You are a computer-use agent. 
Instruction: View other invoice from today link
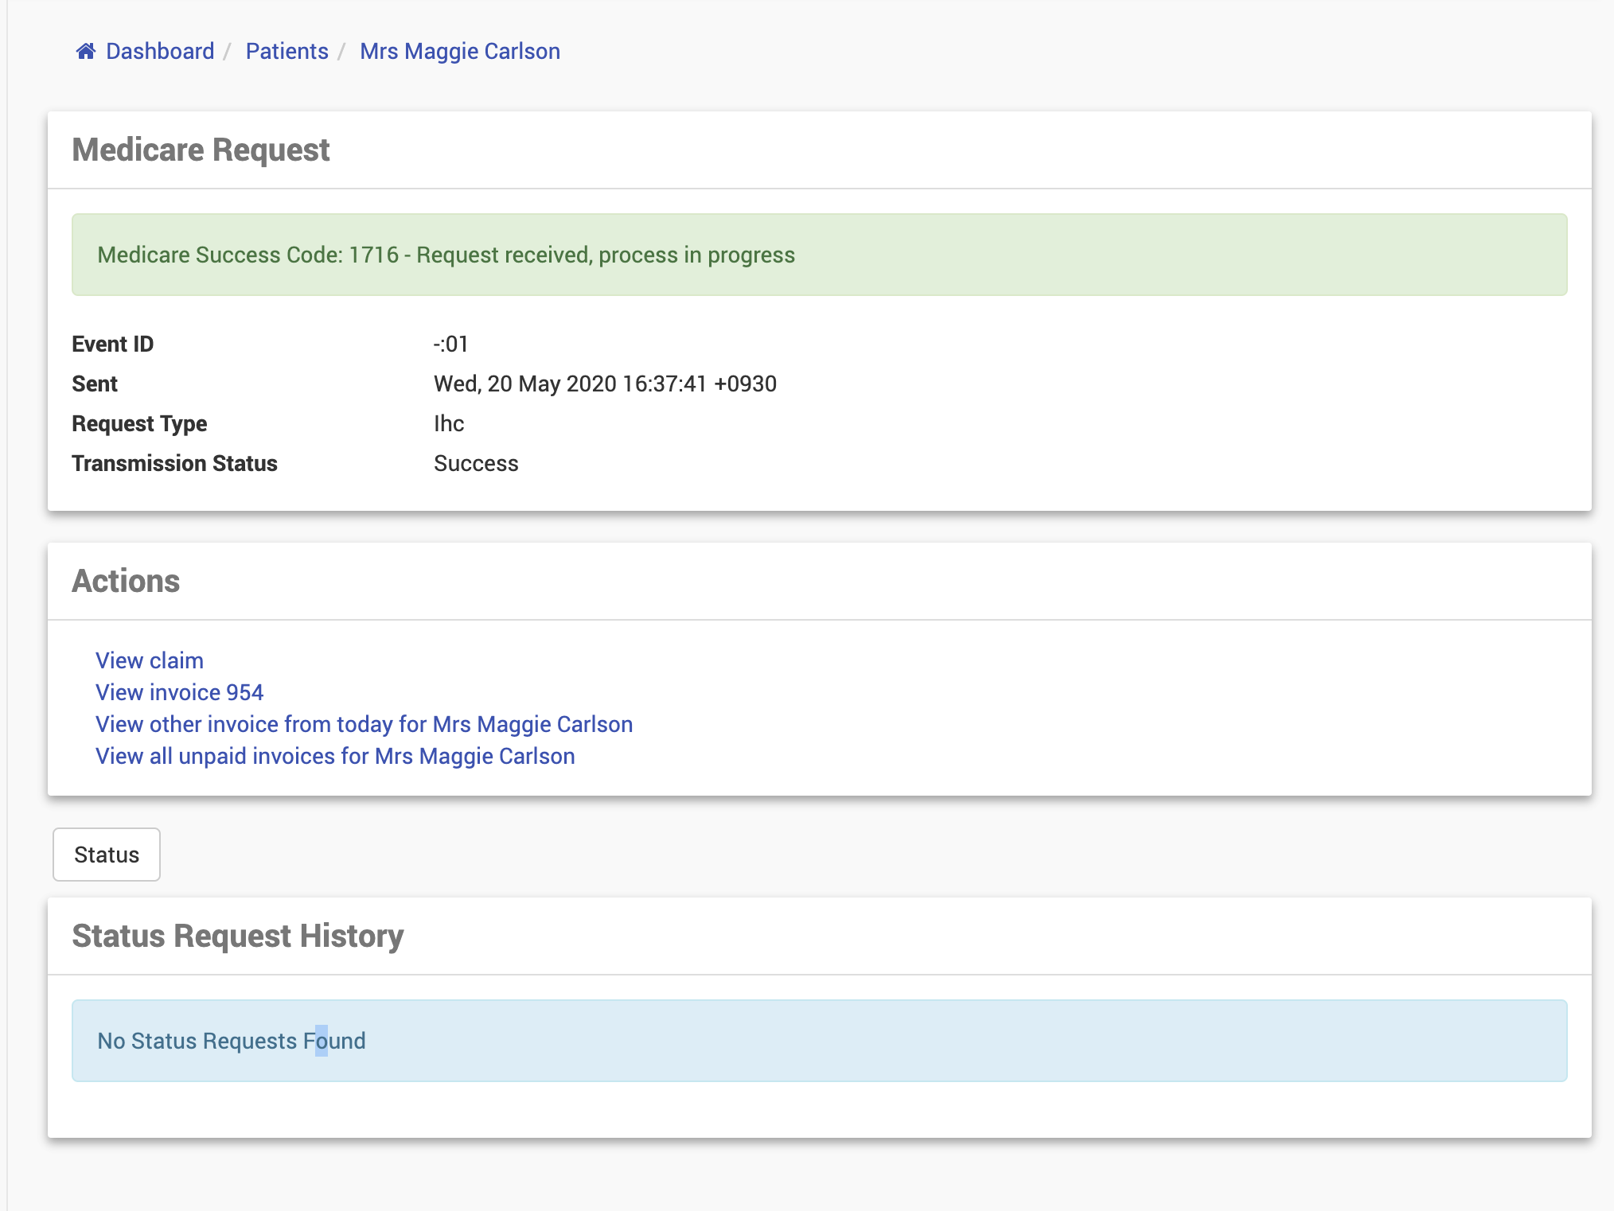[364, 724]
